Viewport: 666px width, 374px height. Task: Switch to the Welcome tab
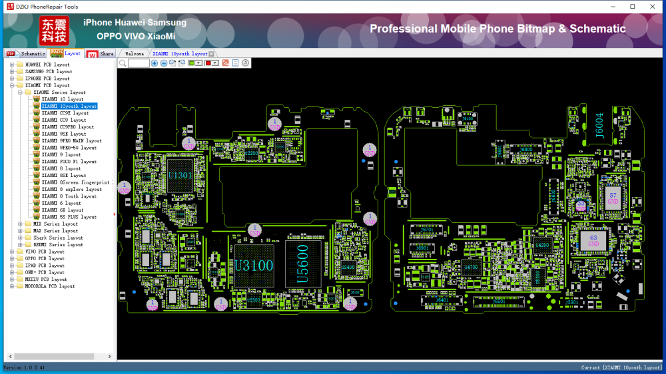[134, 53]
